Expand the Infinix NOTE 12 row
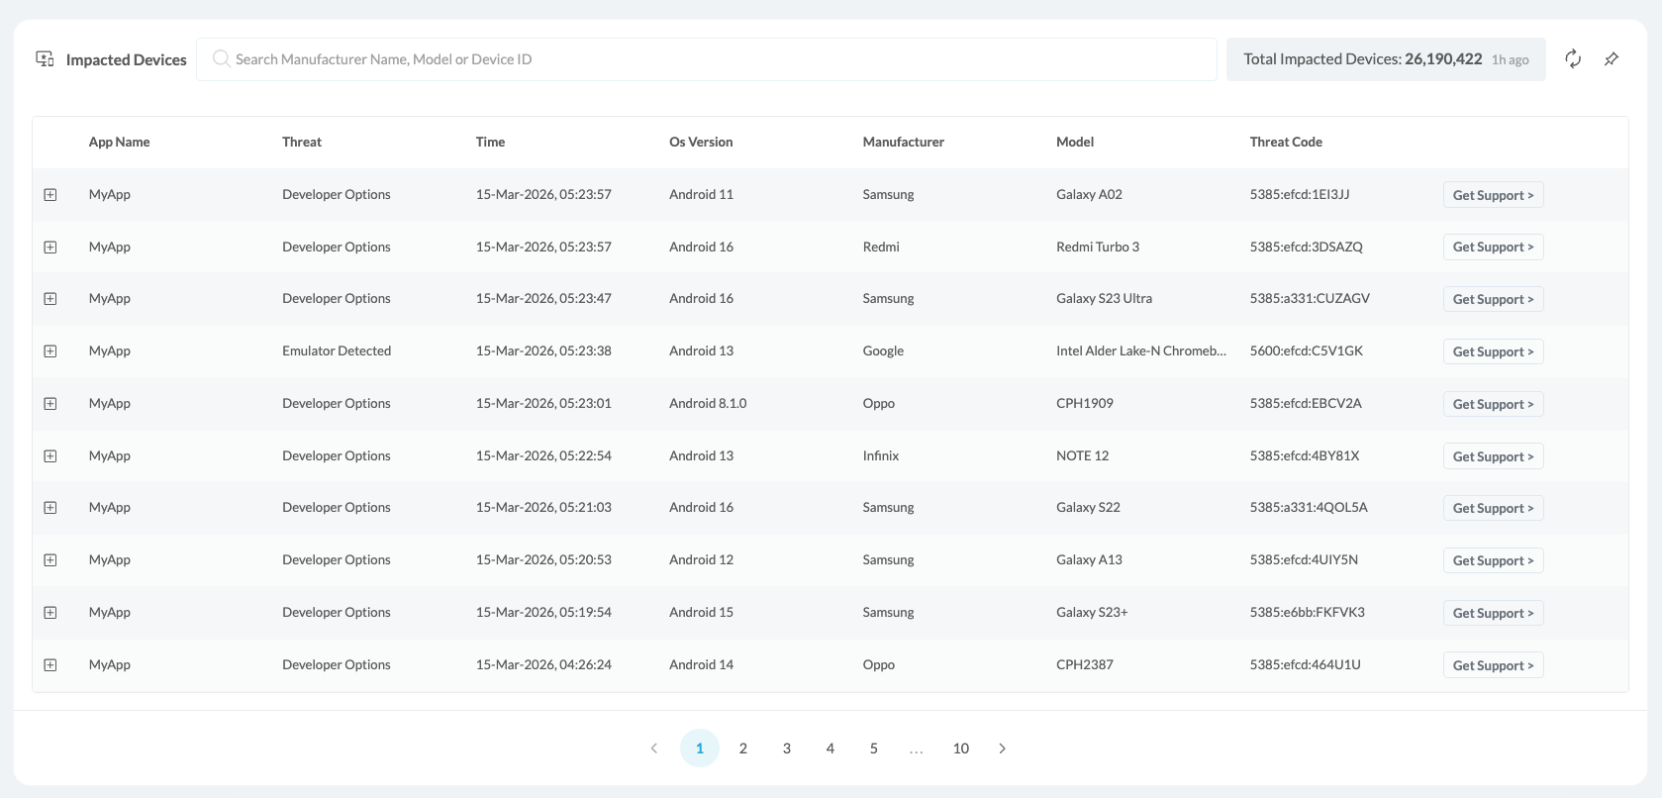This screenshot has height=798, width=1662. click(x=50, y=456)
